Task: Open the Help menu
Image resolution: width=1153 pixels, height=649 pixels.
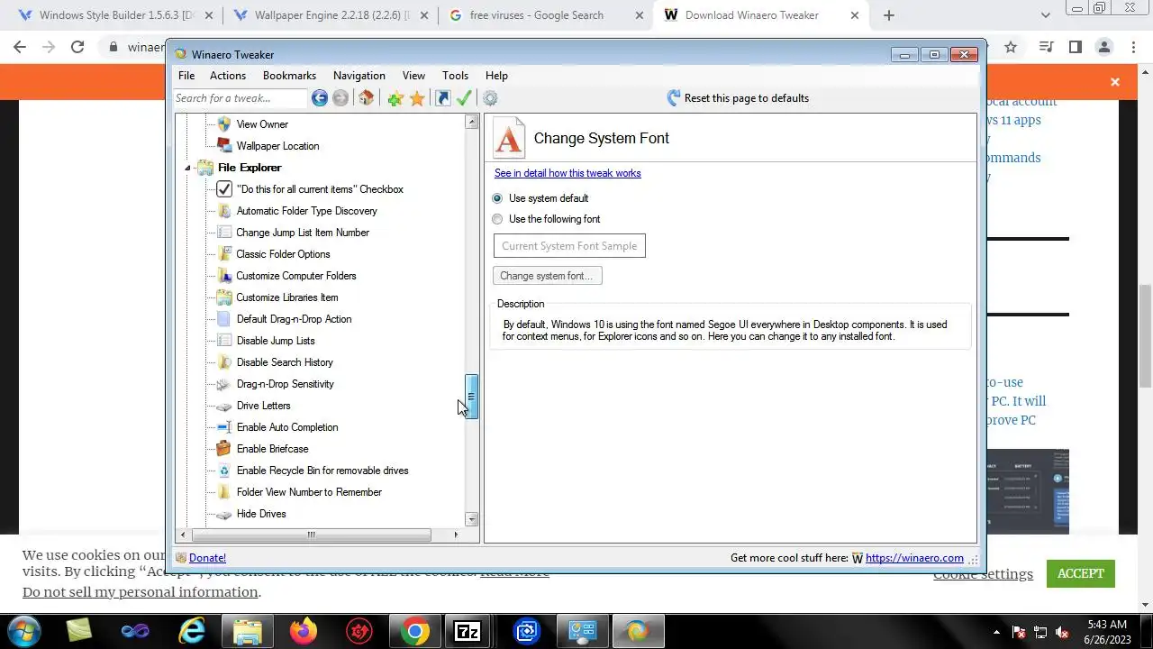Action: (x=496, y=76)
